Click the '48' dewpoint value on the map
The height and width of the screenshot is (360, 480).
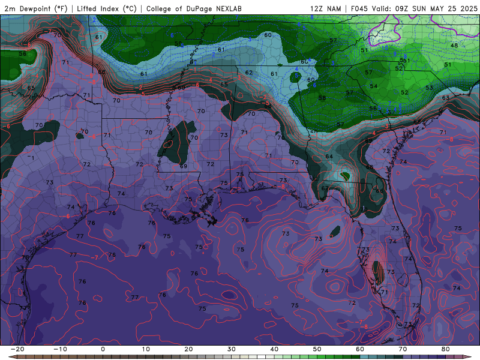pyautogui.click(x=454, y=46)
